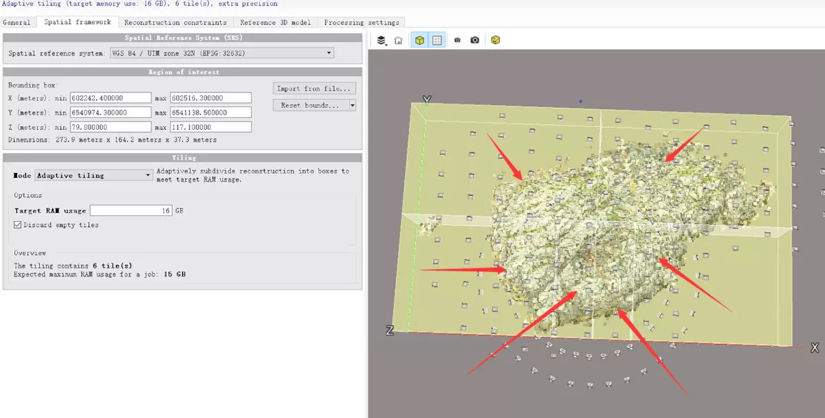Switch to the General tab

pos(17,23)
